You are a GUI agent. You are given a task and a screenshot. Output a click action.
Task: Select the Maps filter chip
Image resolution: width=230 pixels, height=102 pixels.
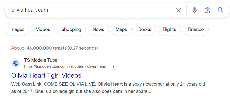pos(121,29)
